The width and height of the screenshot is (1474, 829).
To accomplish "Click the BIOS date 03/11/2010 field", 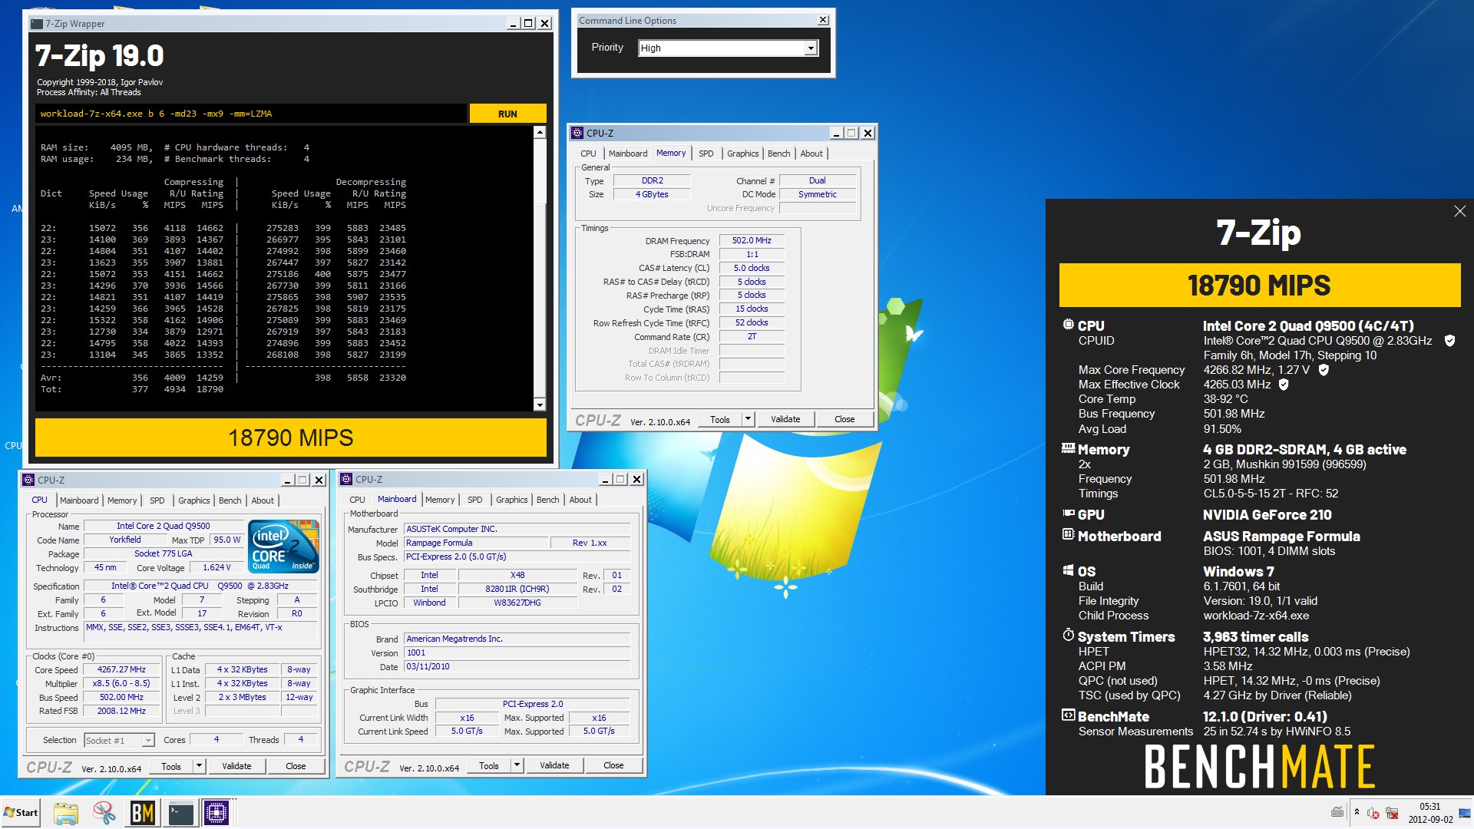I will point(517,666).
